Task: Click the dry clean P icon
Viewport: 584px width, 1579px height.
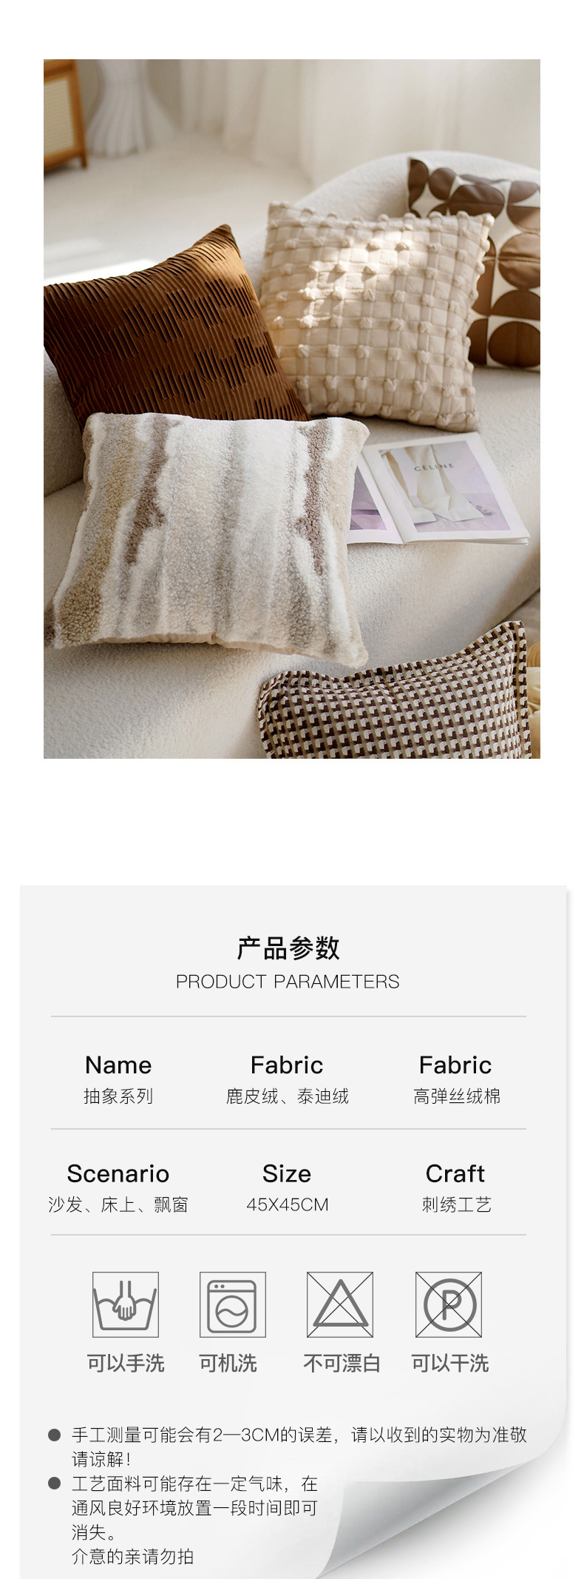Action: 449,1304
